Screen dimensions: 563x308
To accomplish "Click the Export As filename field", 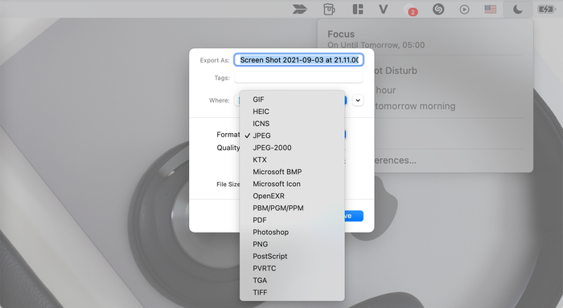I will [x=298, y=60].
